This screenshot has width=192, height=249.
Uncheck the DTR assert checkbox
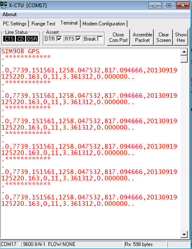[59, 39]
